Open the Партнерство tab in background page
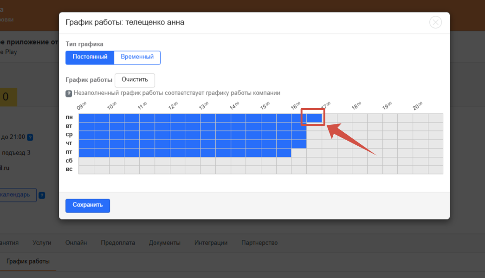This screenshot has width=485, height=278. (259, 243)
